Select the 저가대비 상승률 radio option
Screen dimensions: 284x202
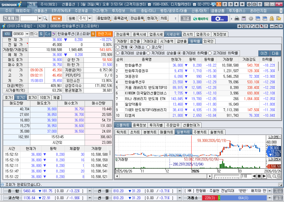[148, 53]
